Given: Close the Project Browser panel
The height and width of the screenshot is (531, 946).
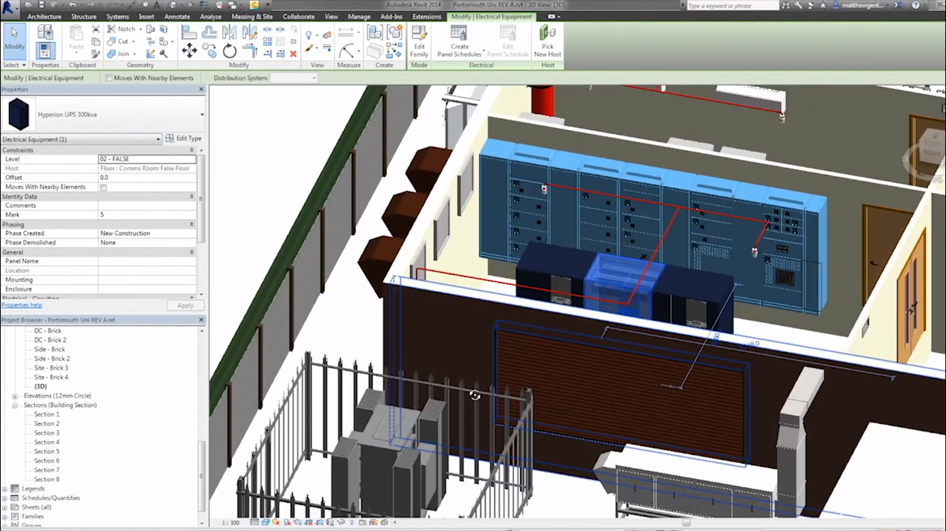Looking at the screenshot, I should 202,320.
